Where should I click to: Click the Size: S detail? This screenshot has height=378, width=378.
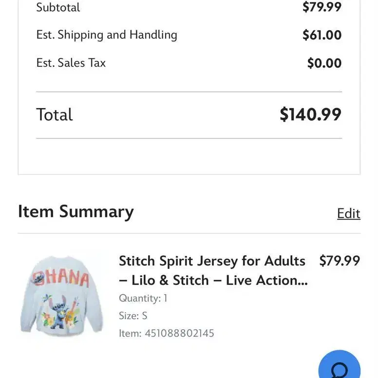(133, 316)
